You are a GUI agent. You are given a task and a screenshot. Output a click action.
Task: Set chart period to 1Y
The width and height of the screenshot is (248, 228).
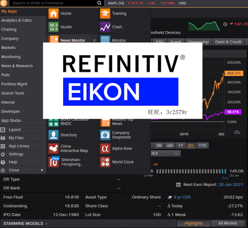coord(181,146)
